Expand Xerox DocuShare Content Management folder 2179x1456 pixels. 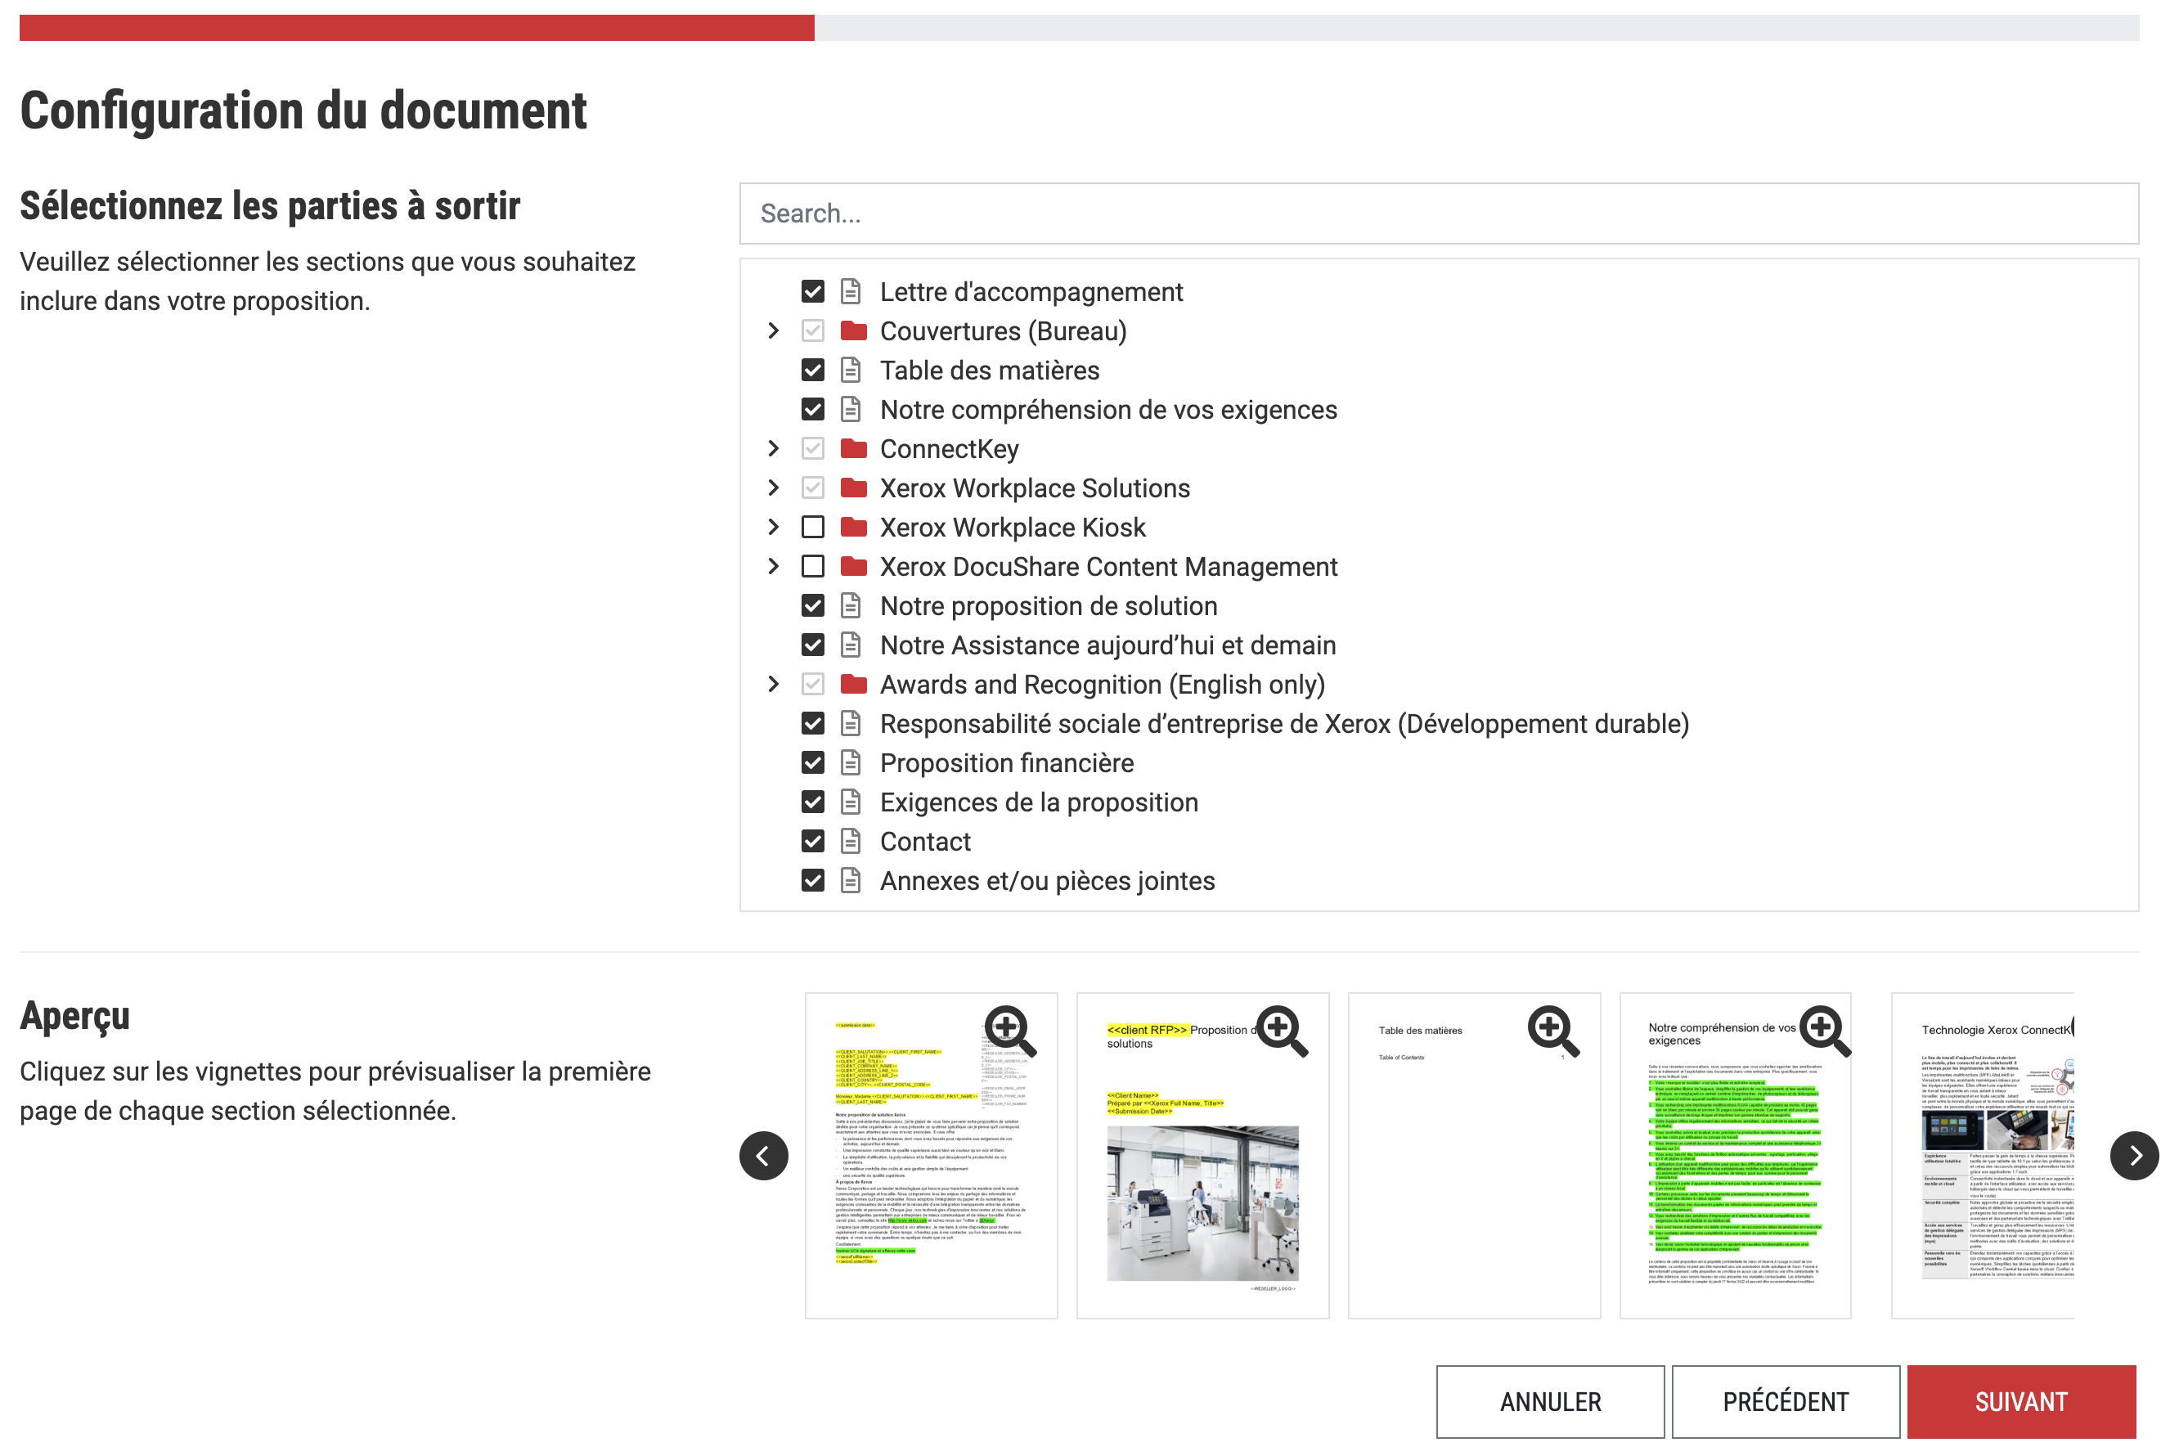coord(774,565)
